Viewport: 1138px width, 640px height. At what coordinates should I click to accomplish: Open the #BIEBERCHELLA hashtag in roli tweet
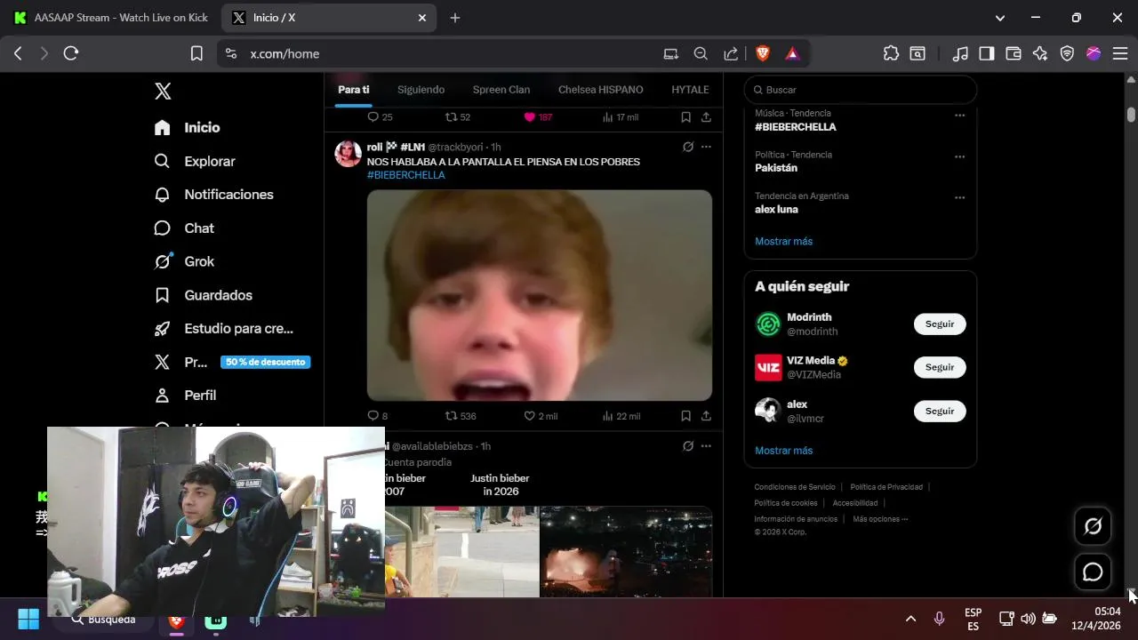405,175
